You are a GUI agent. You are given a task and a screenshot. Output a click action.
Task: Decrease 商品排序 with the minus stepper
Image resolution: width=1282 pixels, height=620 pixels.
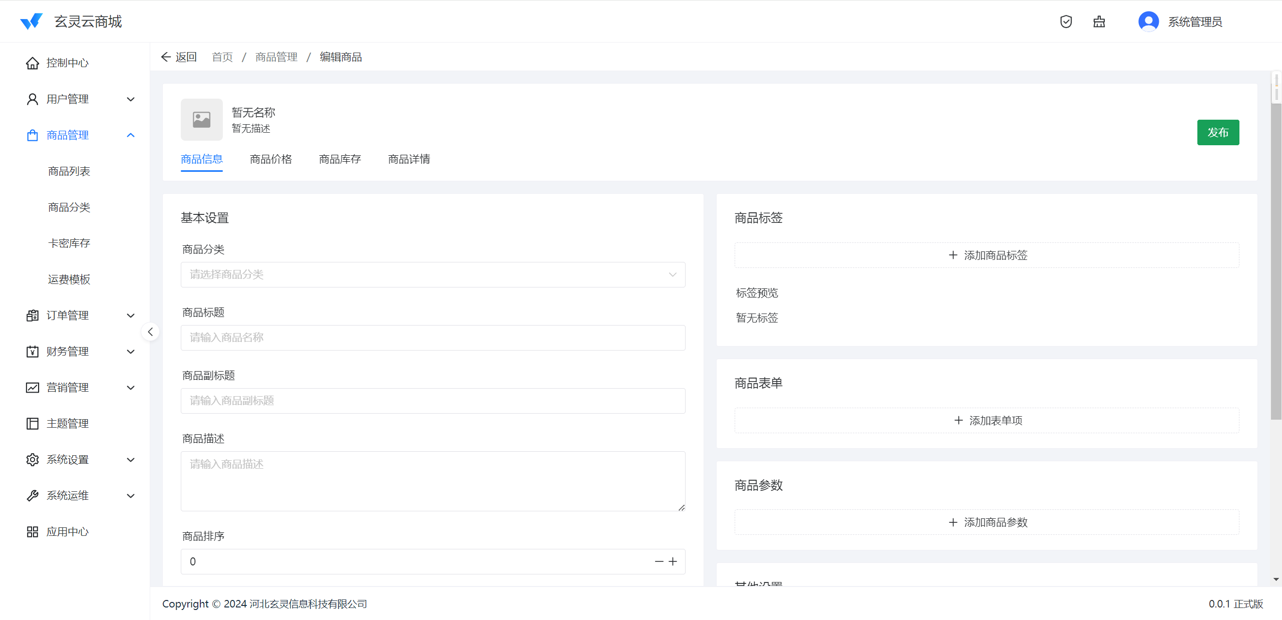tap(659, 562)
